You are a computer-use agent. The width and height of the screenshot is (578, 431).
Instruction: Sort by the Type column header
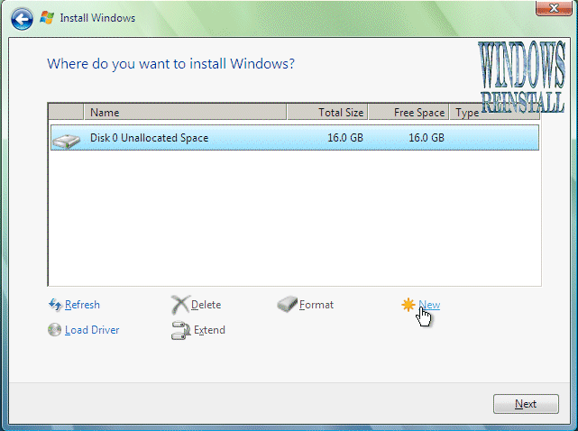point(494,112)
